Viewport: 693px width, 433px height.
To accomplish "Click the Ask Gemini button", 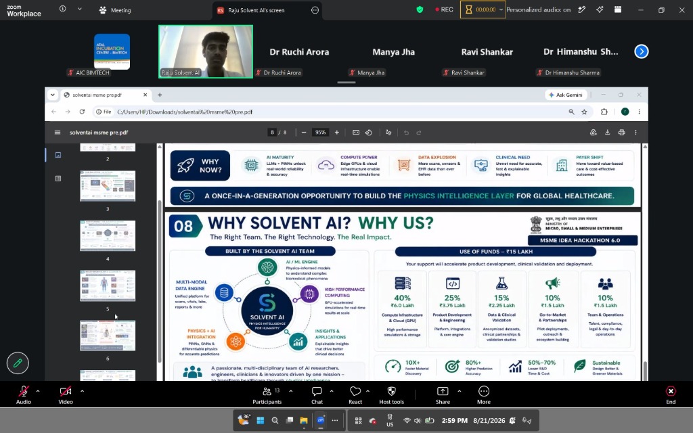I will (x=566, y=95).
